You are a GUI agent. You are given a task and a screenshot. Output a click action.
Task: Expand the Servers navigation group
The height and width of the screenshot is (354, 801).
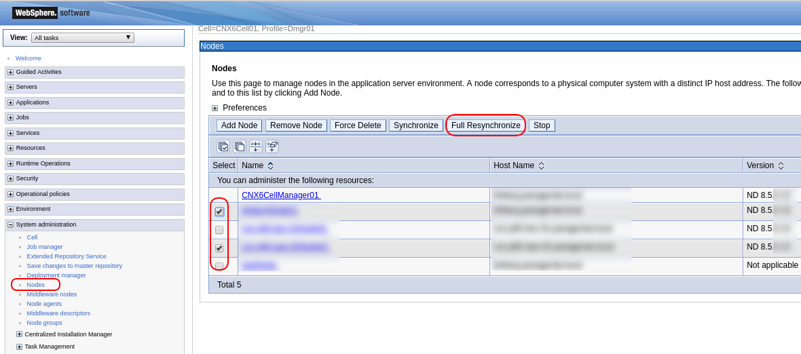(x=10, y=87)
